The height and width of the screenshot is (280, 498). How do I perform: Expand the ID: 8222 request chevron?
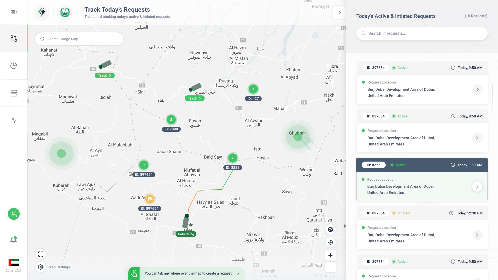tap(477, 187)
